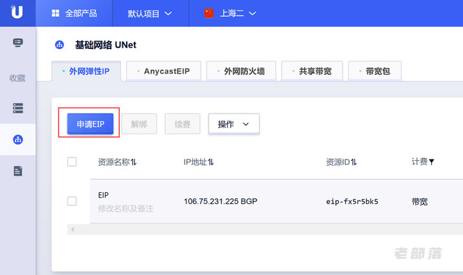Viewport: 463px width, 275px height.
Task: Click the UNet icon beside page title
Action: tap(60, 45)
